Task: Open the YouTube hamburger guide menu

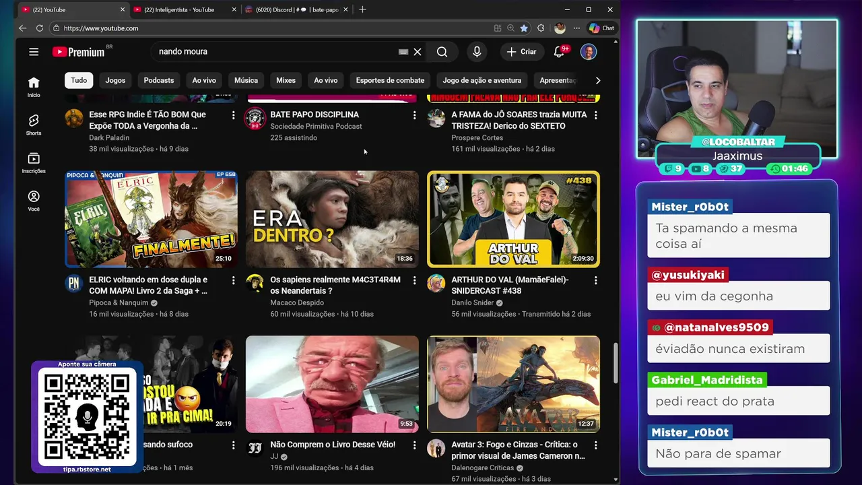Action: 34,51
